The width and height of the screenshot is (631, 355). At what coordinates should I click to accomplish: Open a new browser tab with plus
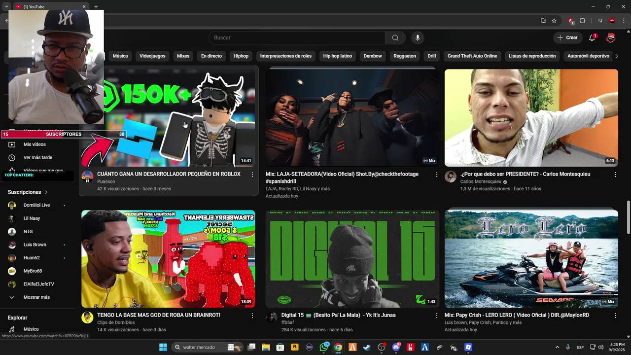click(96, 6)
